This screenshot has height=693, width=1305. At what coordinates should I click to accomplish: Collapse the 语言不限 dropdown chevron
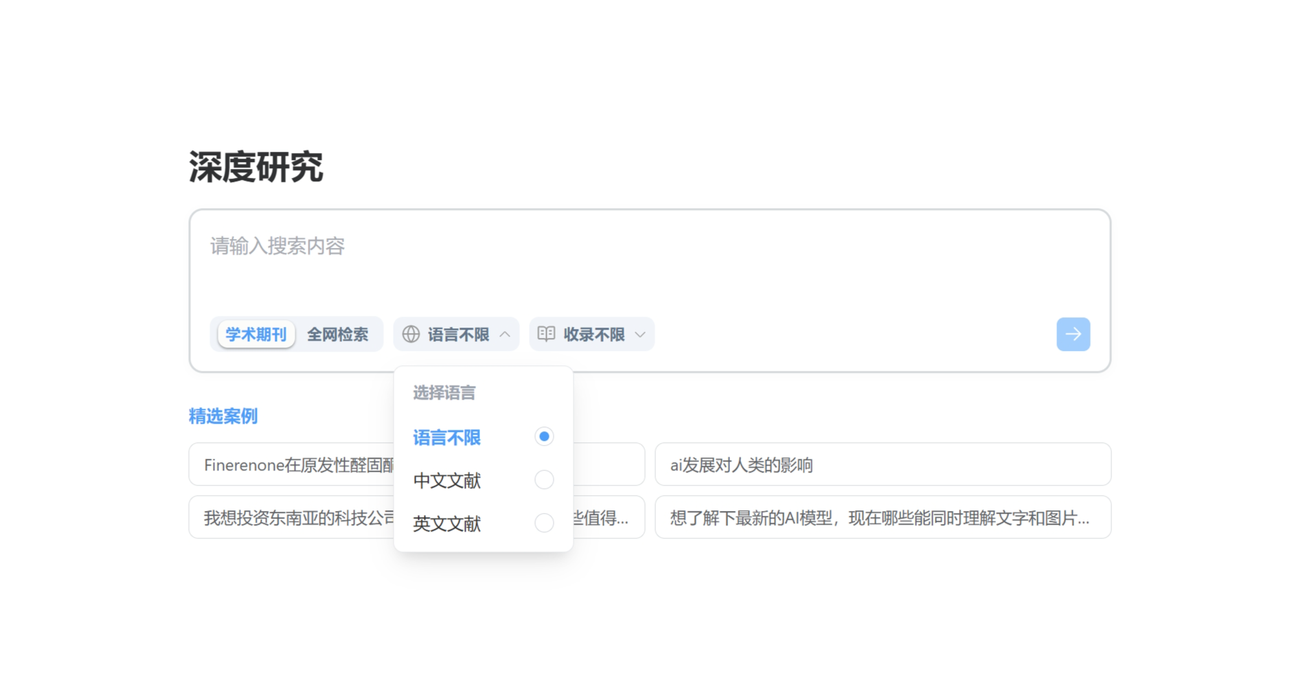[x=505, y=334]
